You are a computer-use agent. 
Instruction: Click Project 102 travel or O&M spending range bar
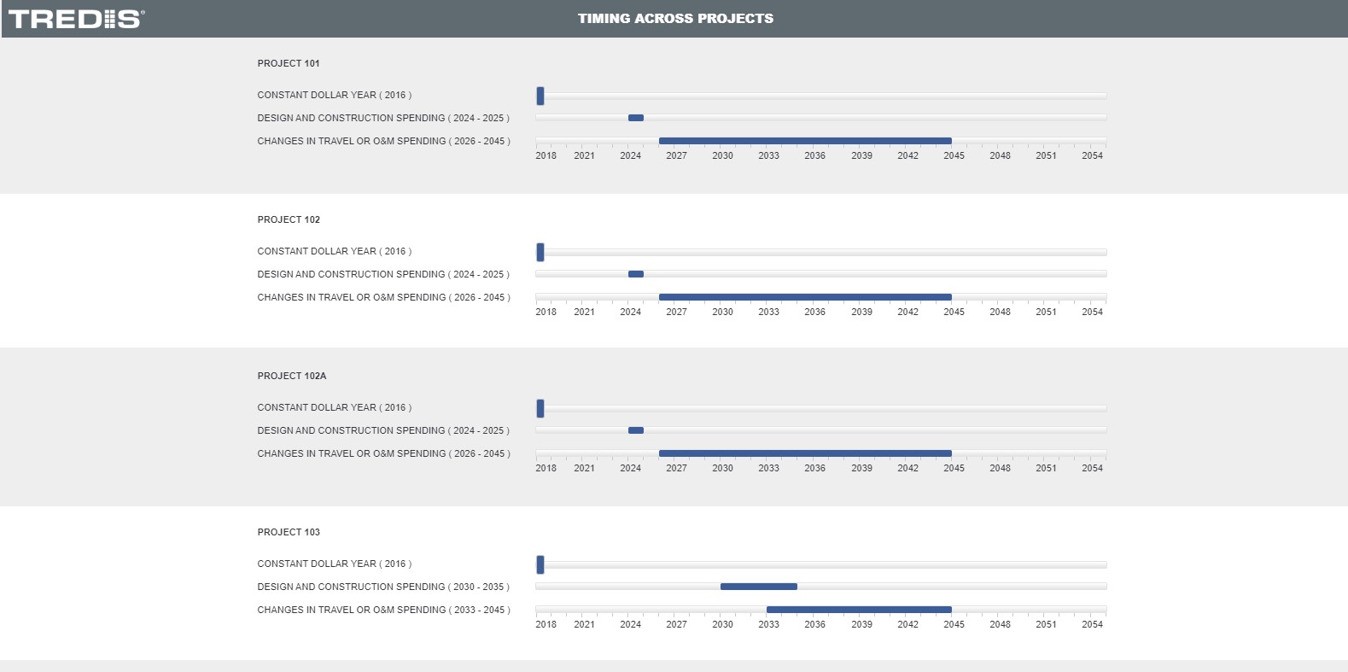[x=804, y=297]
